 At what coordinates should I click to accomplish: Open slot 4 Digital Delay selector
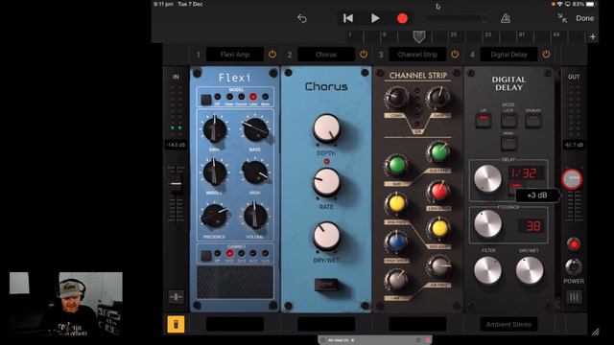click(508, 55)
